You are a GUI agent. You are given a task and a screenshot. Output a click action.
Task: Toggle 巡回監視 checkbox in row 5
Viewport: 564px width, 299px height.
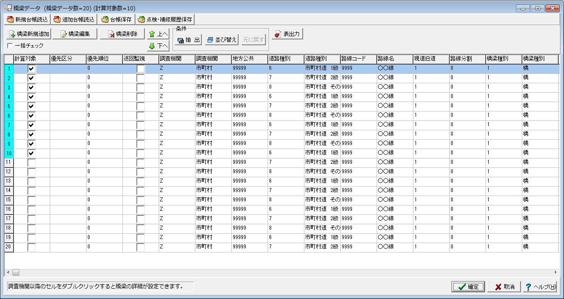pos(140,106)
